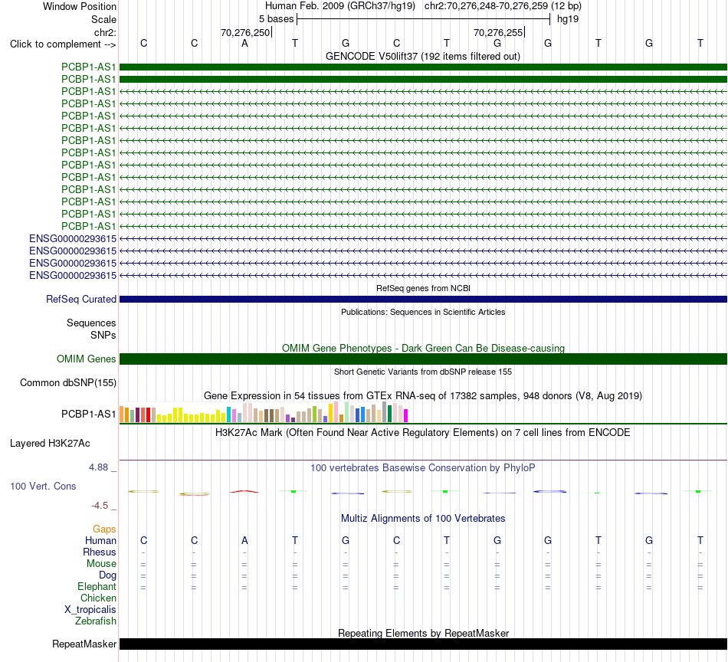Click the SNPs track label

(103, 335)
